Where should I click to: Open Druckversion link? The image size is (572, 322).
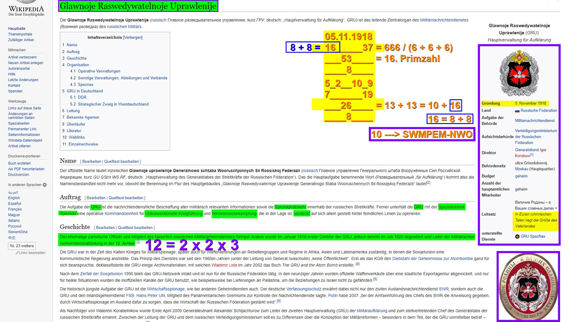coord(19,175)
